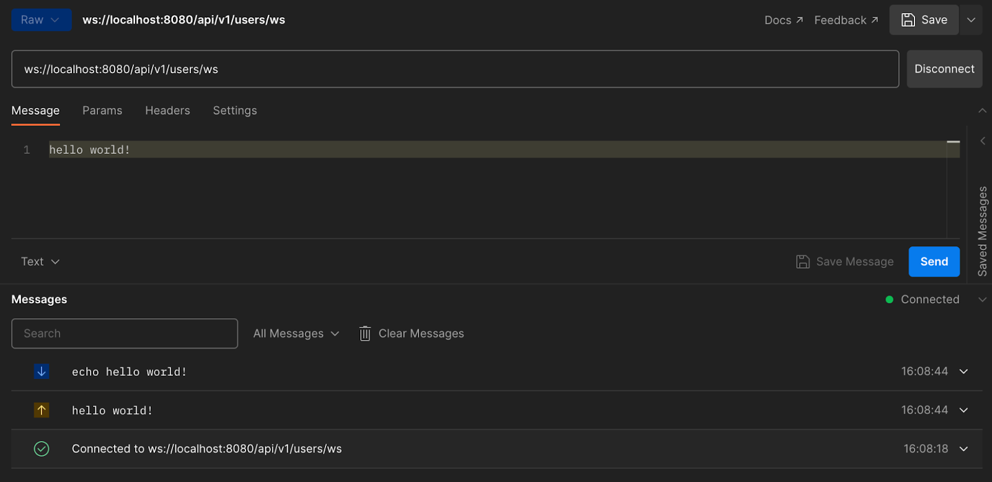The width and height of the screenshot is (992, 482).
Task: Open the Text format dropdown
Action: [x=40, y=262]
